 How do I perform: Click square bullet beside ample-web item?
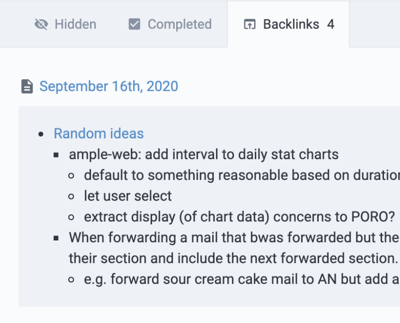pos(56,155)
